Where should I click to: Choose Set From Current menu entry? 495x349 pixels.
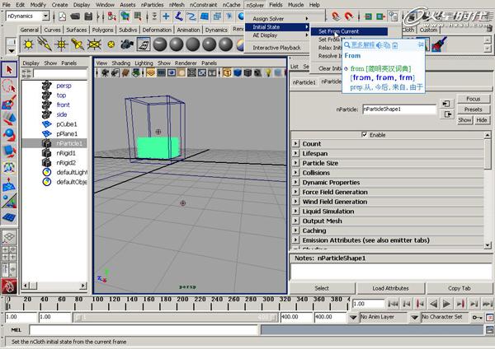349,31
